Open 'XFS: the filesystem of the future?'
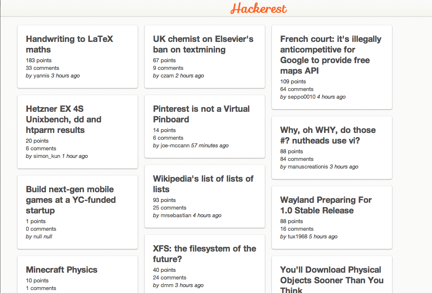The height and width of the screenshot is (293, 432). [204, 254]
